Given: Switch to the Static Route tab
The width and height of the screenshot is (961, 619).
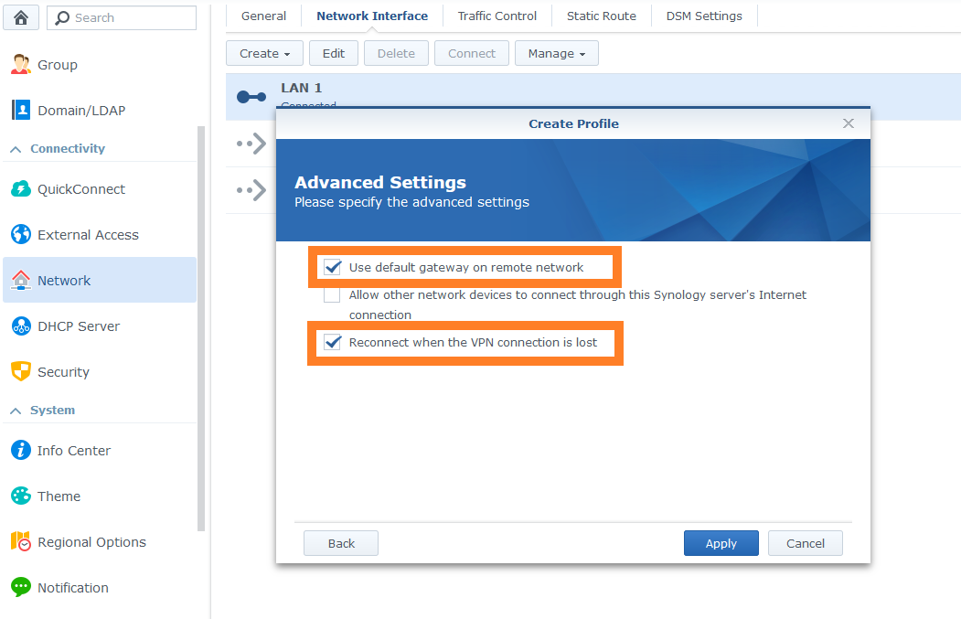Looking at the screenshot, I should click(602, 16).
